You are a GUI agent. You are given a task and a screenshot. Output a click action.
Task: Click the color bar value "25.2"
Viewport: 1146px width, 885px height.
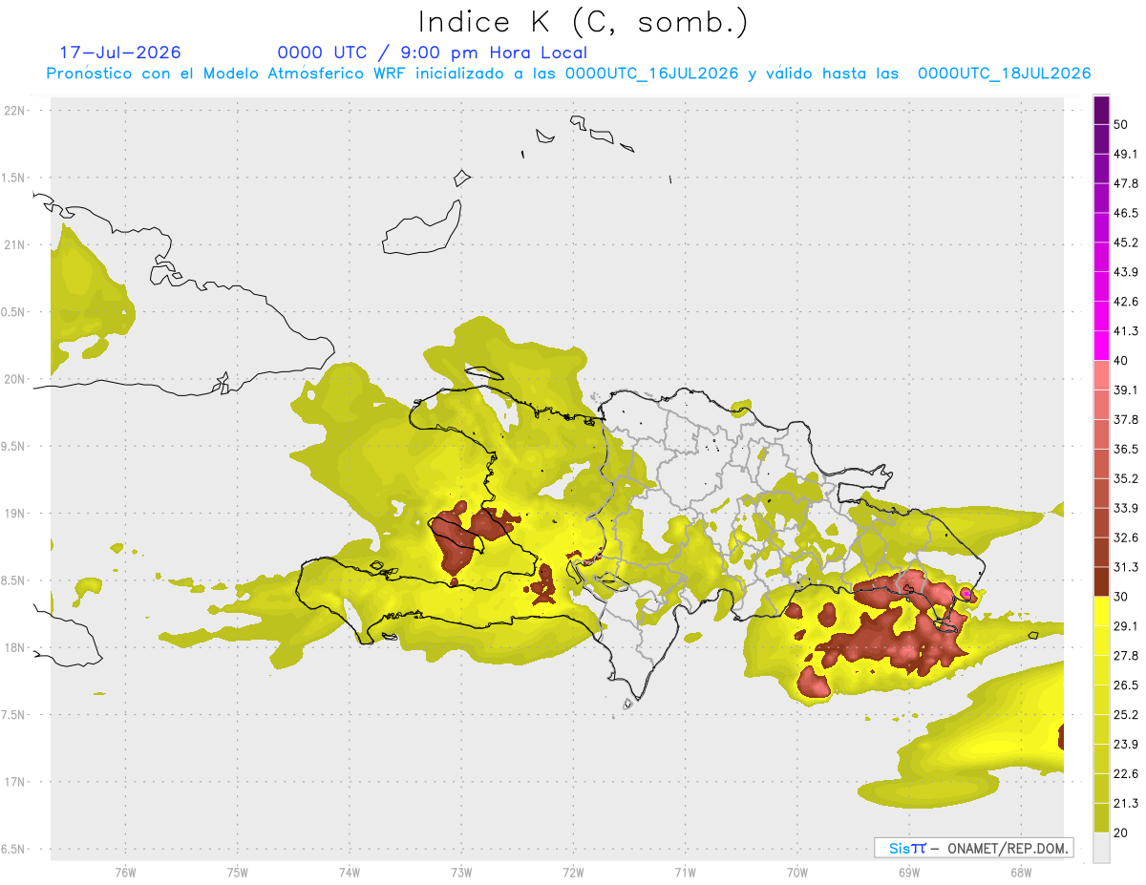[x=1125, y=715]
